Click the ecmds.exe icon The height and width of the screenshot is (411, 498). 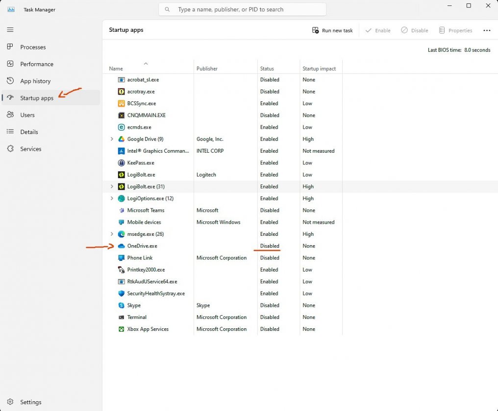point(122,127)
